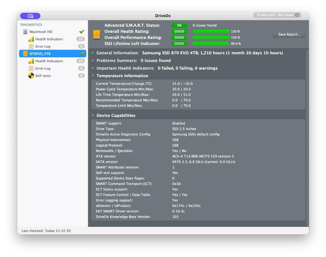The width and height of the screenshot is (326, 257).
Task: Collapse the Device Capabilities section
Action: [x=93, y=116]
